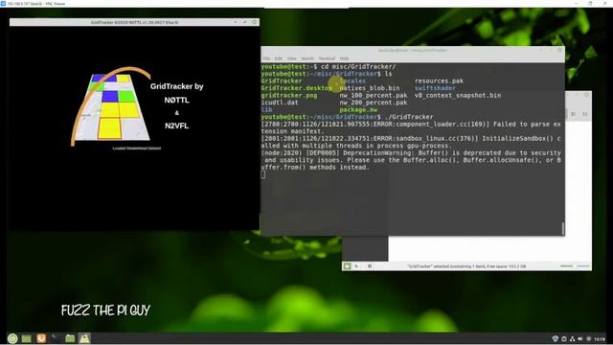Toggle the places sidebar icon in file manager status bar
The width and height of the screenshot is (613, 345).
[347, 266]
